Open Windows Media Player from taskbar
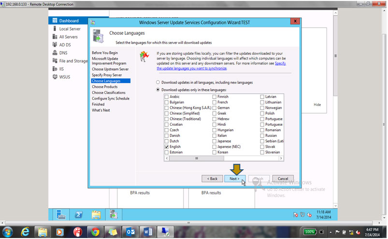388x239 pixels. tap(60, 232)
